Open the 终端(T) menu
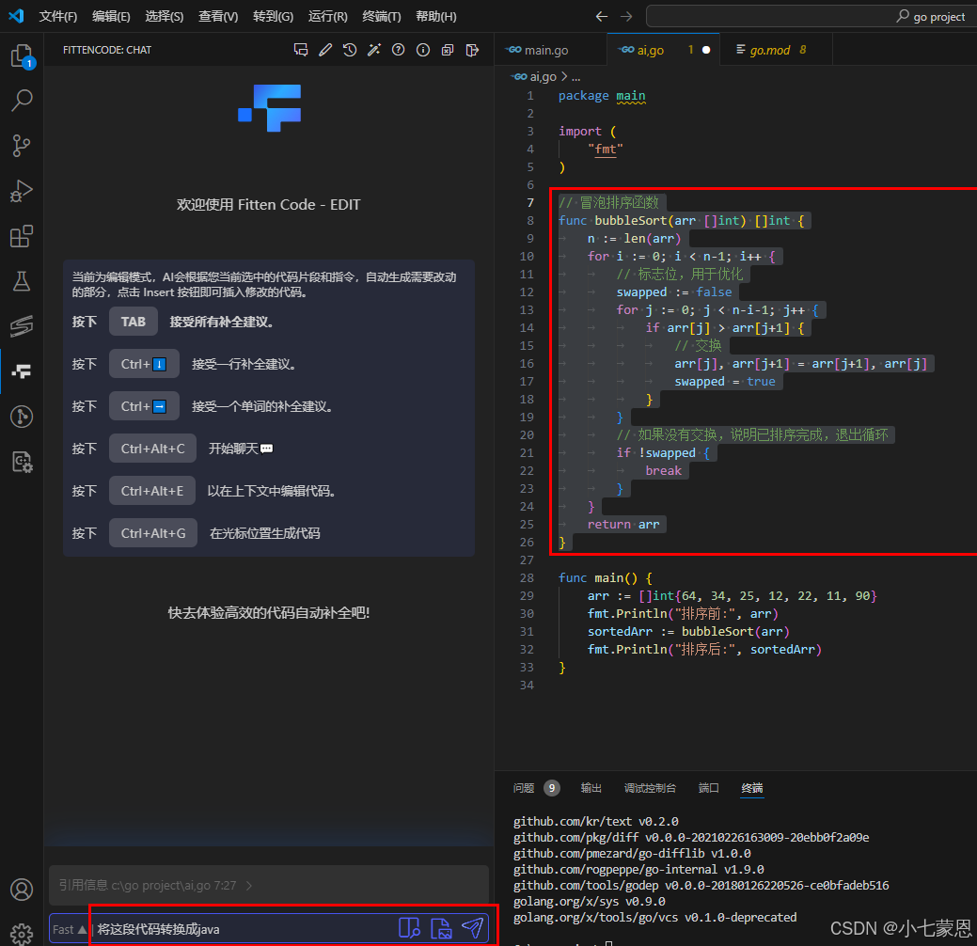The width and height of the screenshot is (977, 946). (x=381, y=17)
